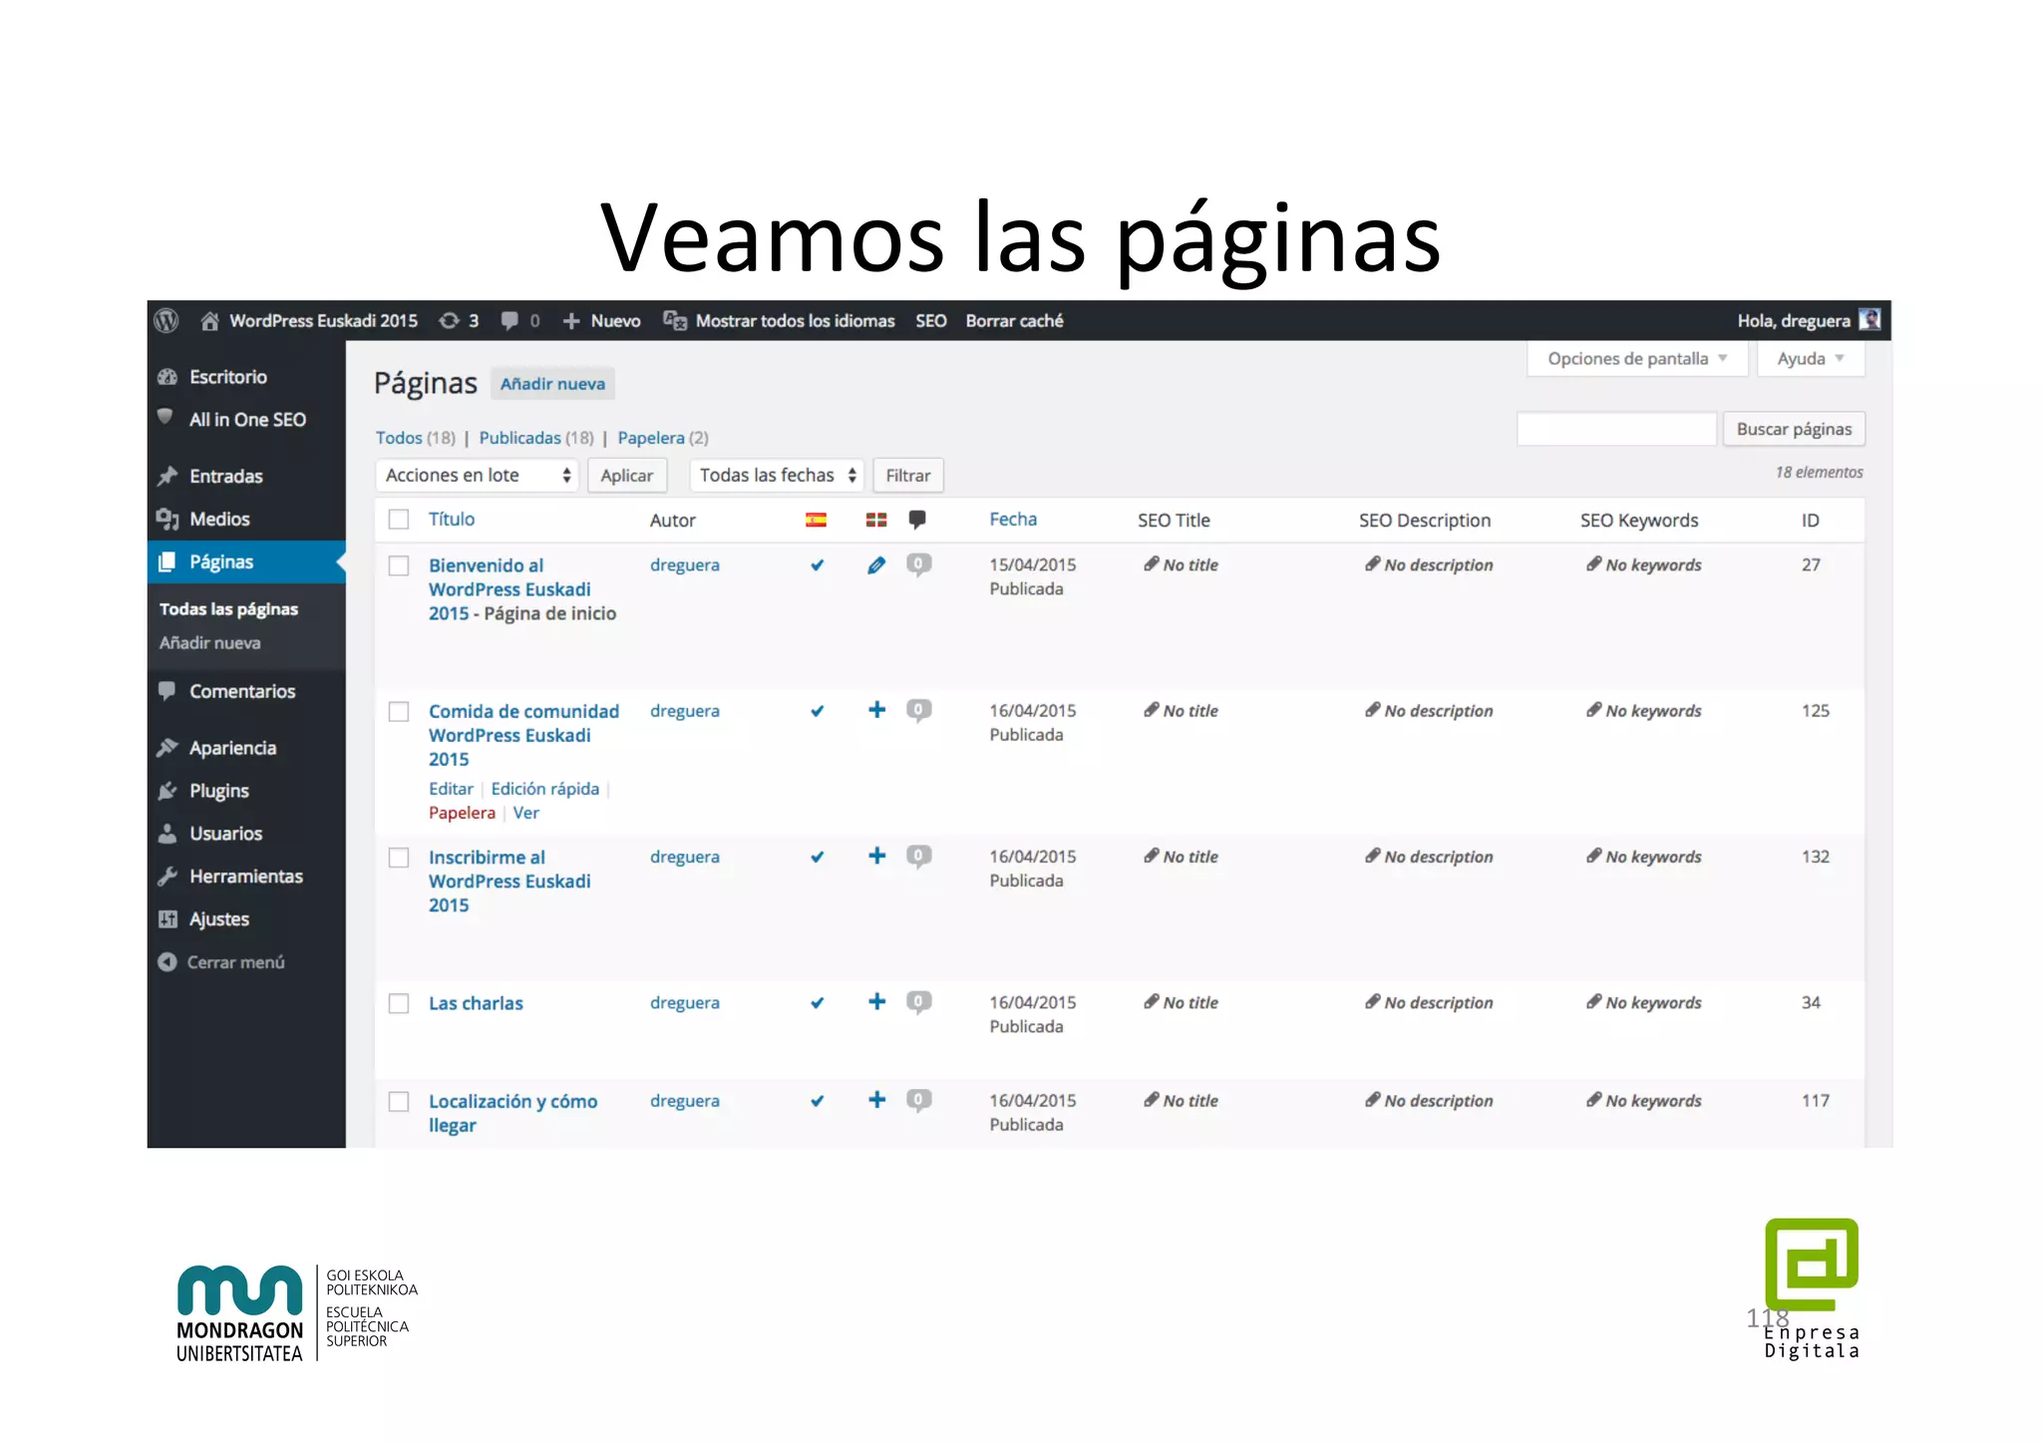Click the Añadir nueva button beside Páginas
2042x1443 pixels.
click(x=552, y=384)
